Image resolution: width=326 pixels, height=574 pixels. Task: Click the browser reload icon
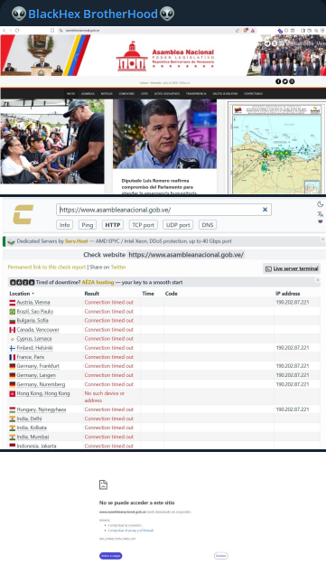pos(17,31)
